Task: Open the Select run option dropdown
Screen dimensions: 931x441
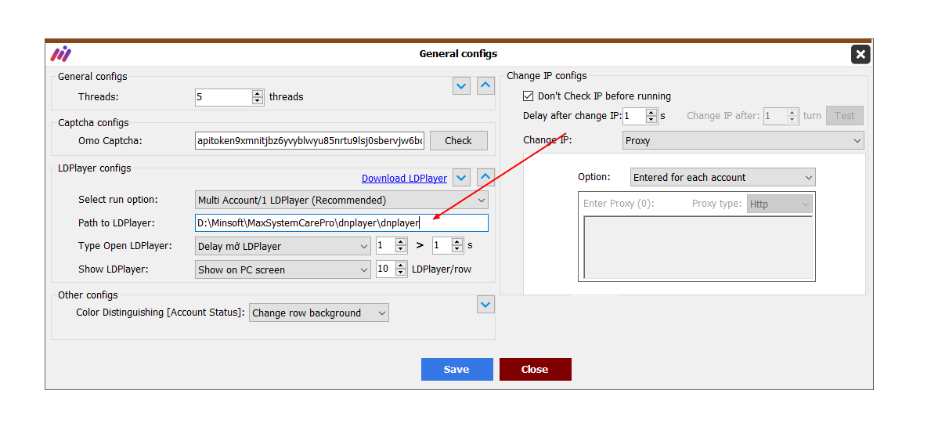Action: [341, 200]
